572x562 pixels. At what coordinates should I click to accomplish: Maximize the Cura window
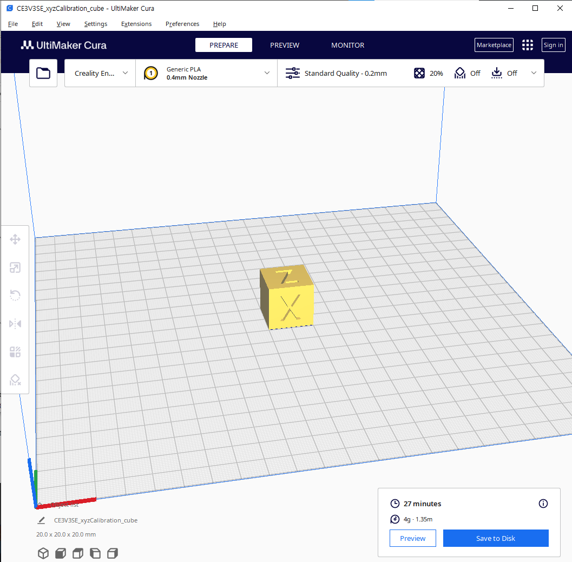click(535, 8)
